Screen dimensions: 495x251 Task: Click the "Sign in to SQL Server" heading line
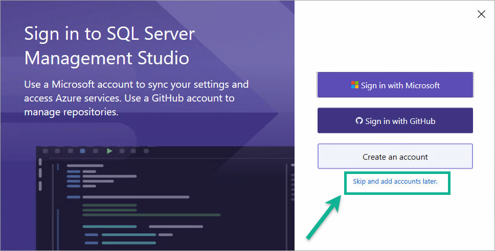[x=109, y=34]
